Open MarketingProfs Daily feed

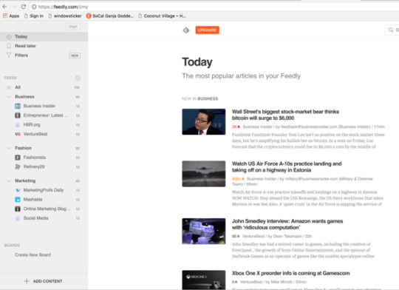(44, 190)
